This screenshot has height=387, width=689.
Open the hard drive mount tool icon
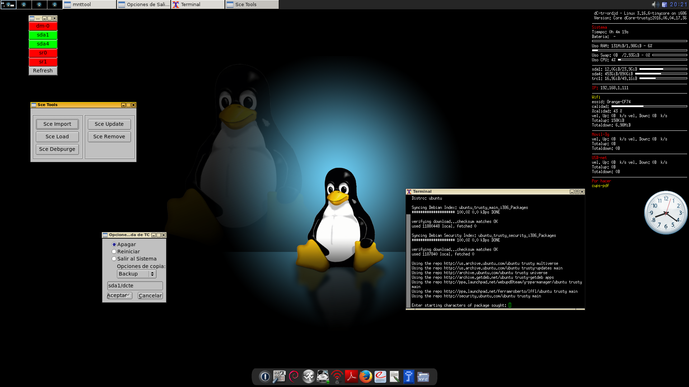click(323, 377)
